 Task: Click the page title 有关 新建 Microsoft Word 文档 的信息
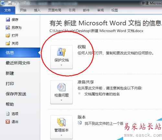(x=105, y=23)
